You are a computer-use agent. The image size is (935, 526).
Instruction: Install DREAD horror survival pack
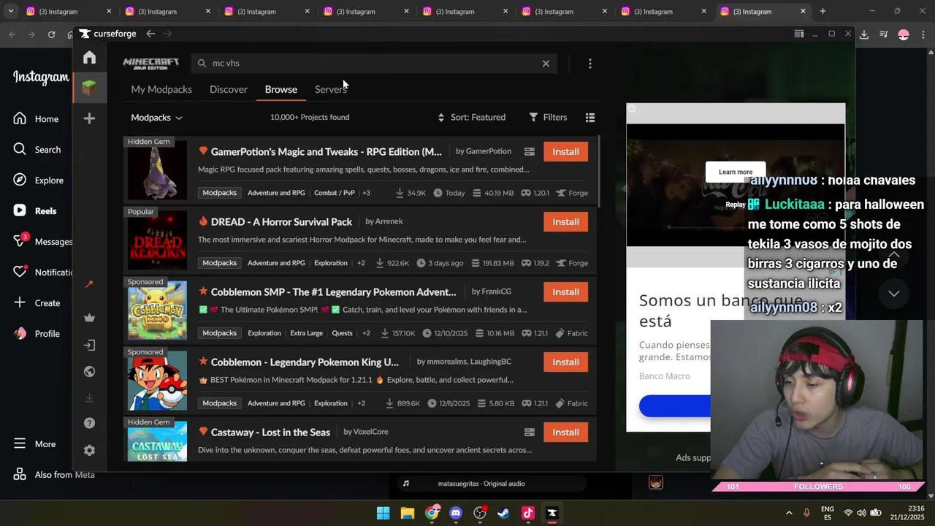tap(565, 222)
